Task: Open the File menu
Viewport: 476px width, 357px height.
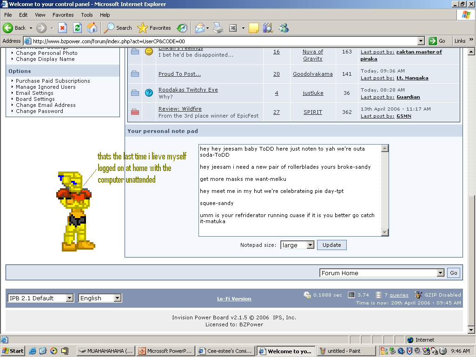Action: [8, 15]
